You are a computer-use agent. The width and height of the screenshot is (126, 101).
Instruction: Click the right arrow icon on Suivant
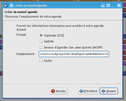tap(104, 91)
